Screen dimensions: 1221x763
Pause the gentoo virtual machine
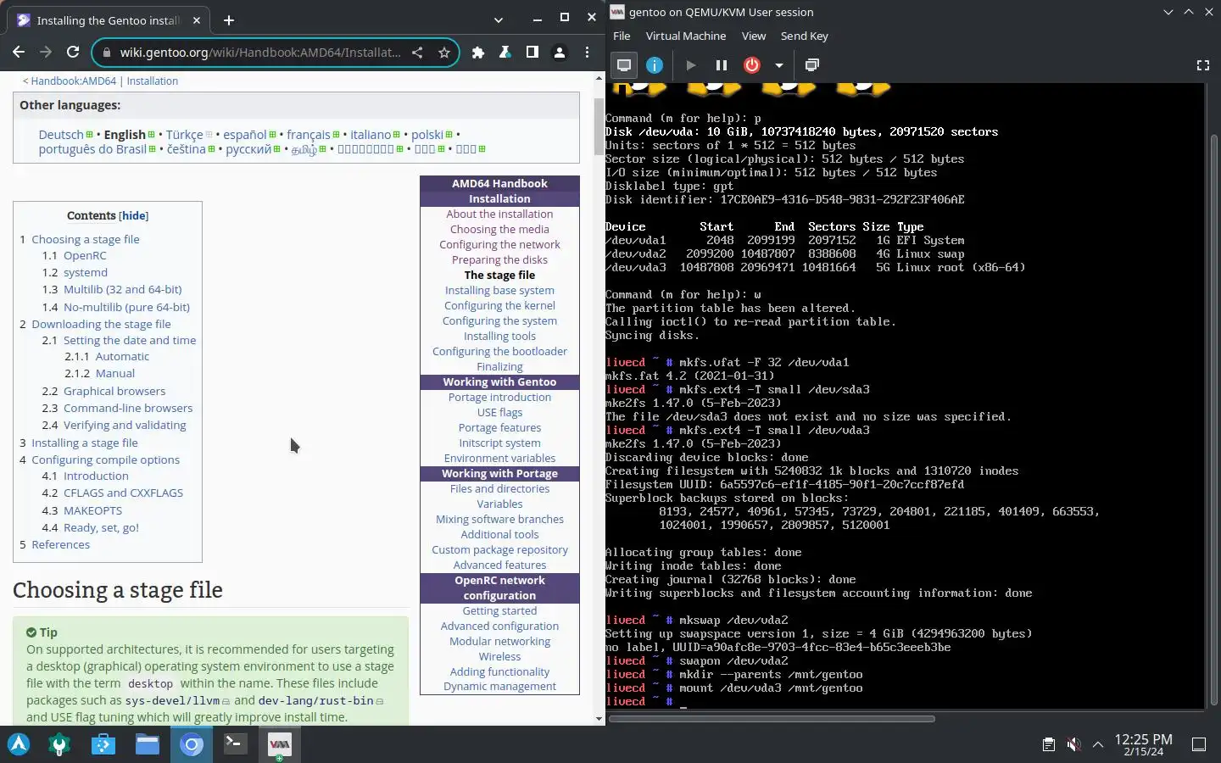click(722, 65)
